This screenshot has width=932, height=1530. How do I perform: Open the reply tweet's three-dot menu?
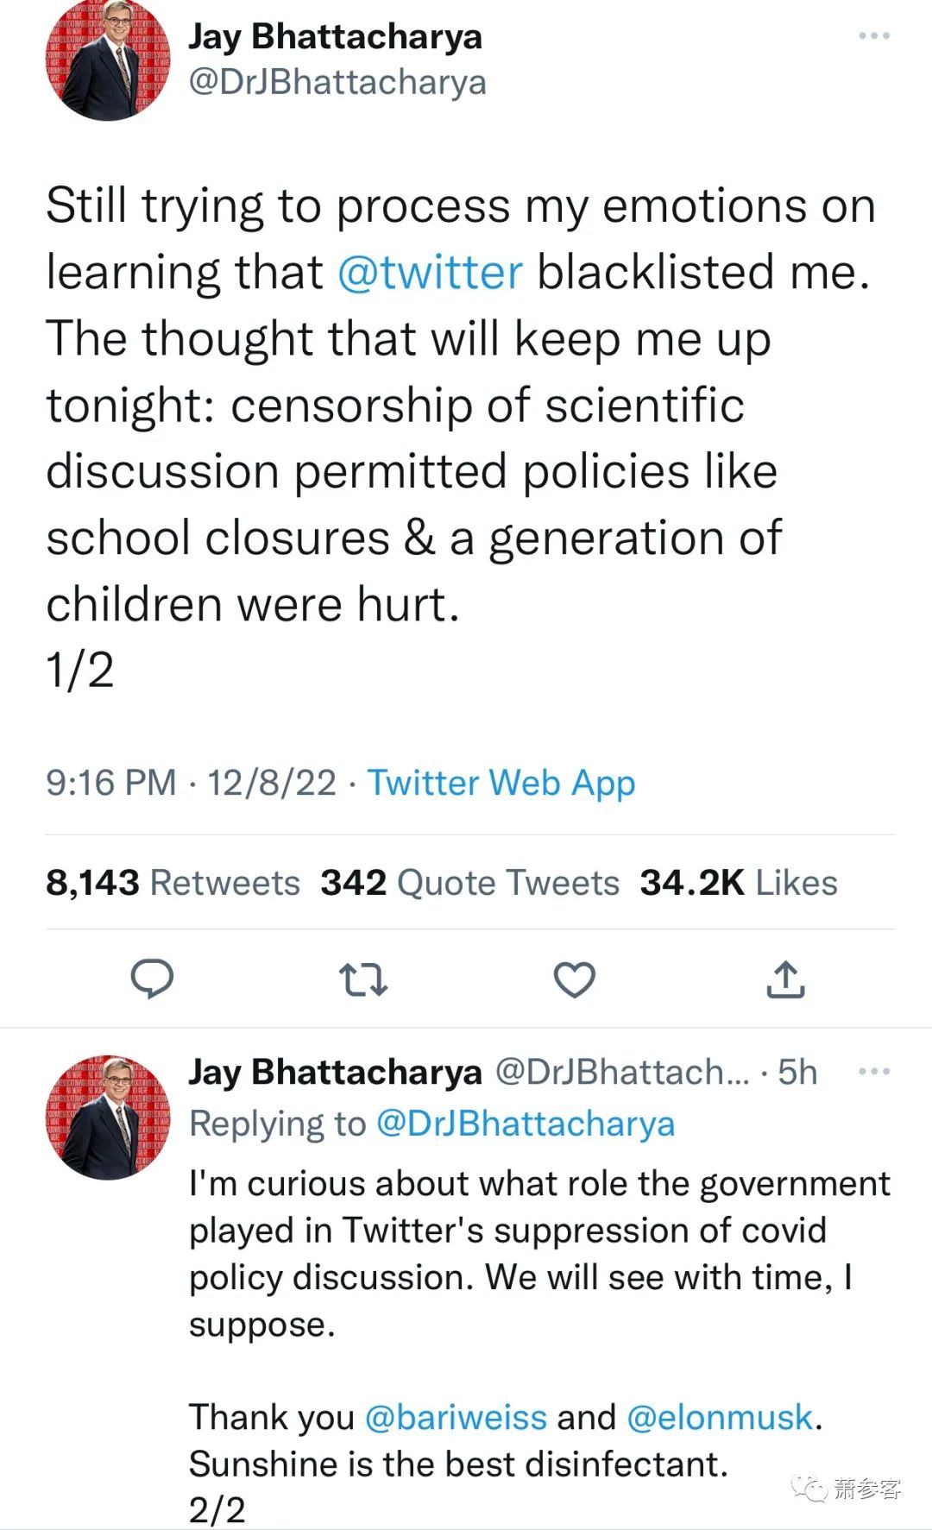(x=873, y=1072)
